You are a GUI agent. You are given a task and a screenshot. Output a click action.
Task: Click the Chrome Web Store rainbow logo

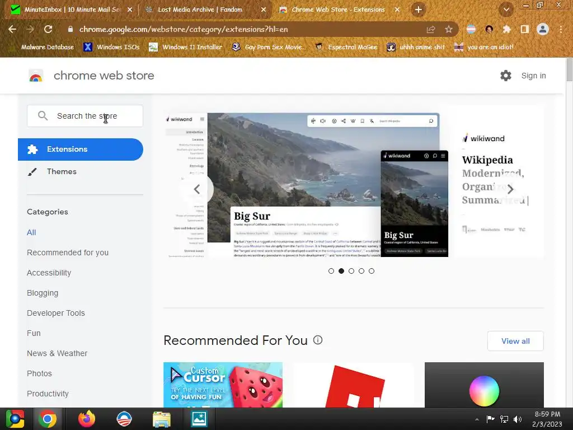click(36, 76)
